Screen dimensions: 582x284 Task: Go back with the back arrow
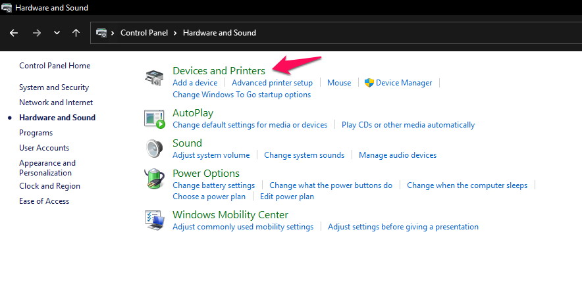coord(14,33)
